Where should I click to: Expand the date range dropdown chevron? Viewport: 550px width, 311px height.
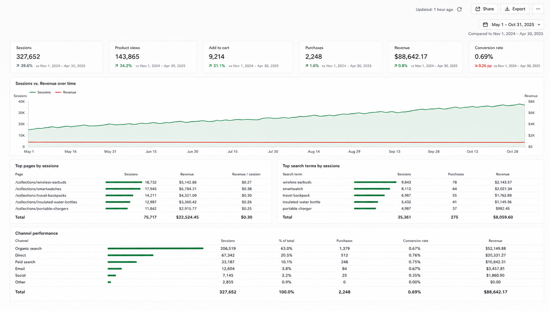(539, 25)
